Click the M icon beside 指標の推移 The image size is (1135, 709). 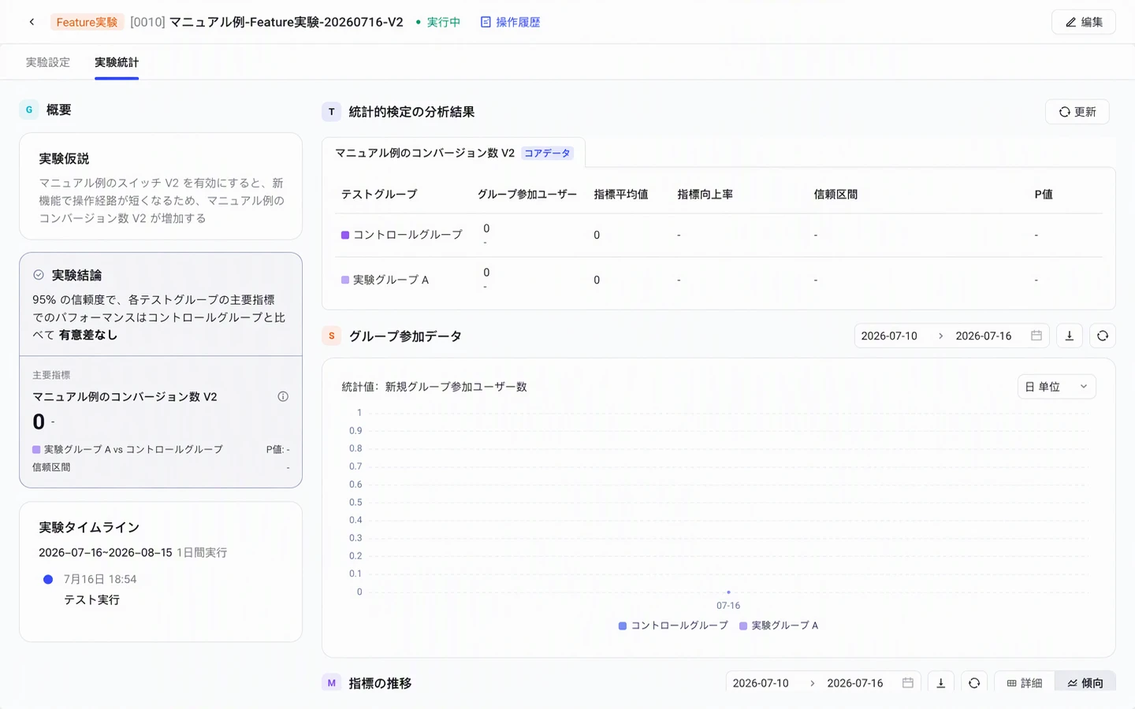click(332, 683)
